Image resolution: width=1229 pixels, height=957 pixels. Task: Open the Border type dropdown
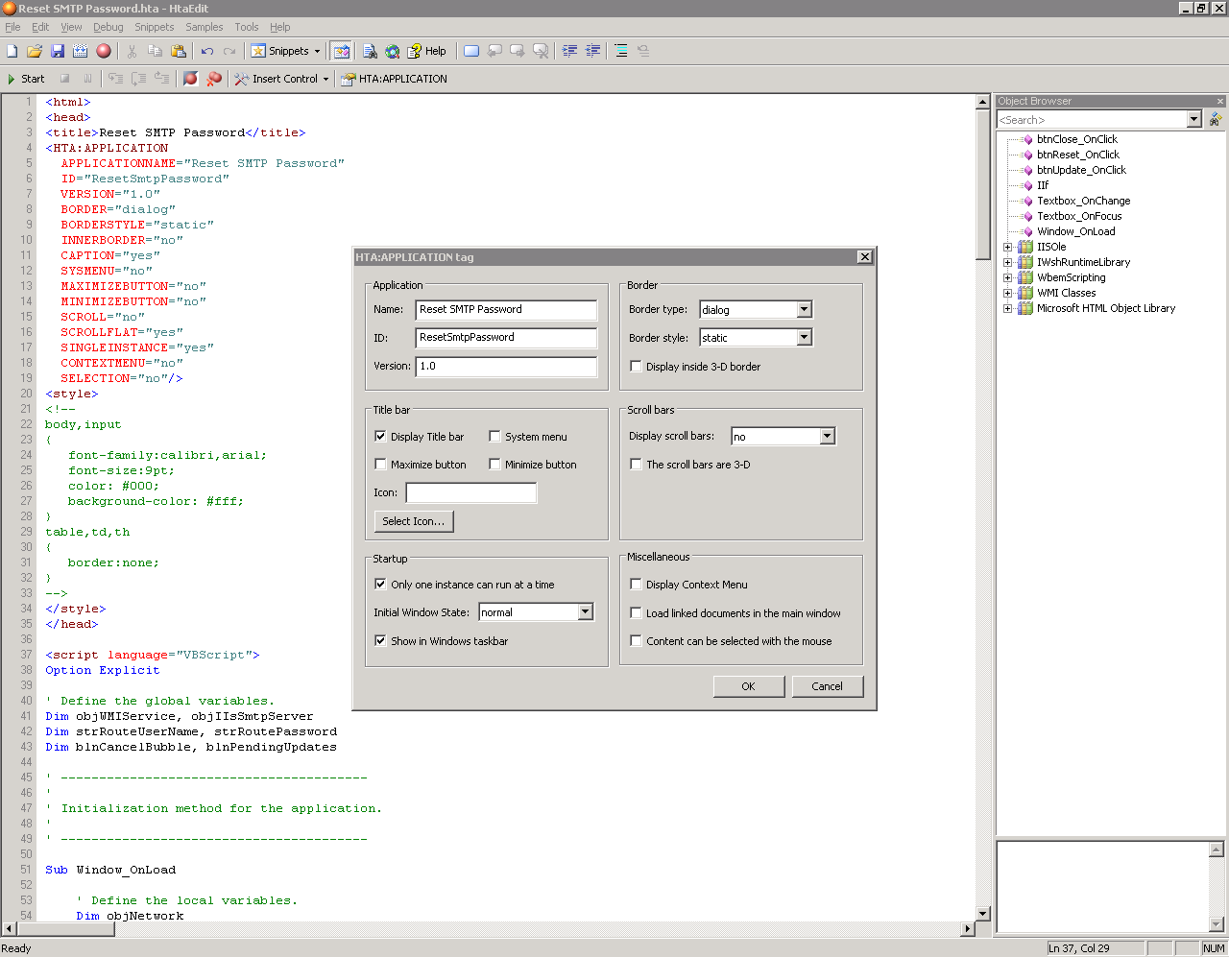point(805,310)
